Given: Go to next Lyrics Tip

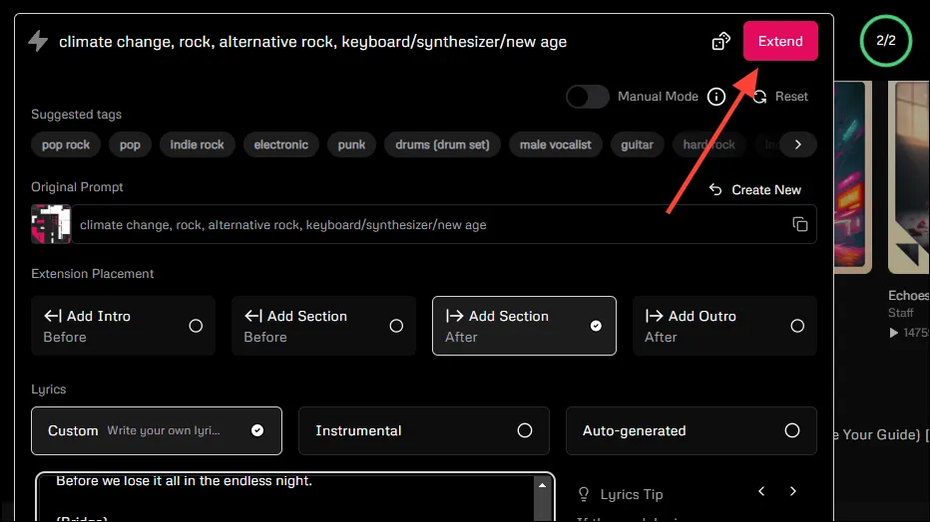Looking at the screenshot, I should pos(793,491).
